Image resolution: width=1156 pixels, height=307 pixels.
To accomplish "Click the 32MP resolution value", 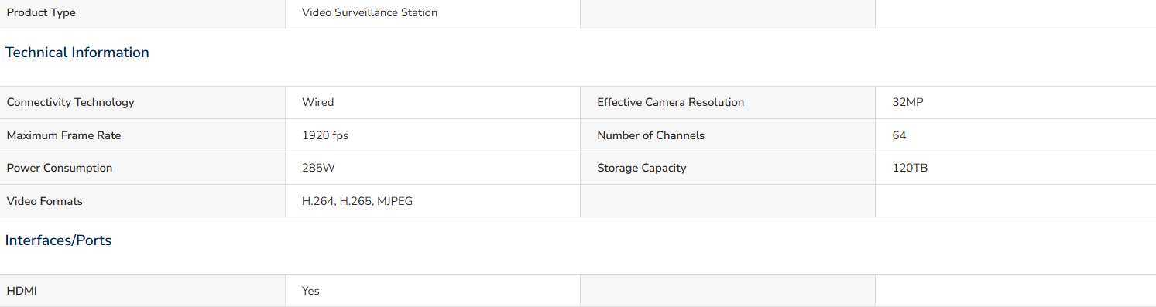I will [907, 102].
